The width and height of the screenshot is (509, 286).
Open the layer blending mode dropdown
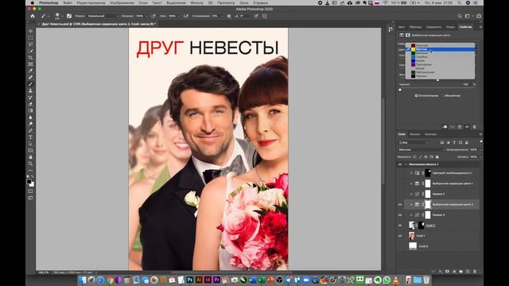(x=421, y=149)
